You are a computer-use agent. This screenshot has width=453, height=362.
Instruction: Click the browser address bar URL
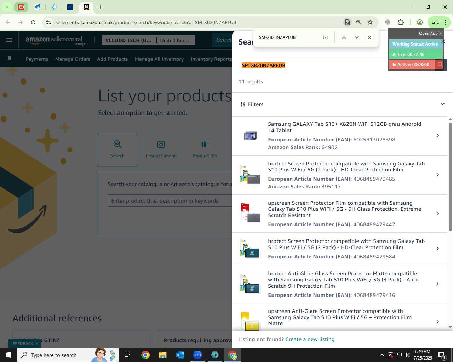tap(146, 22)
